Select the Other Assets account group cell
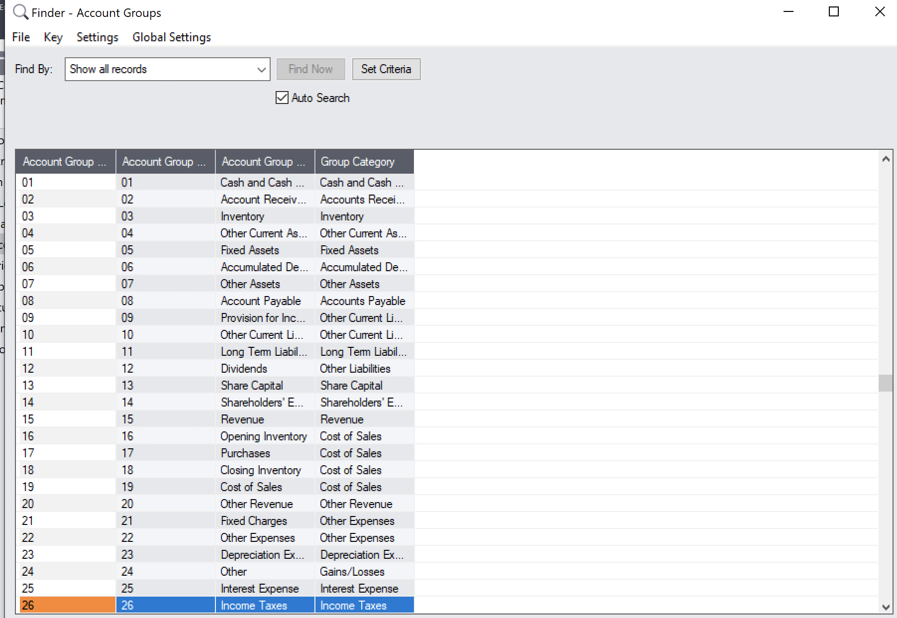This screenshot has width=897, height=618. click(265, 284)
